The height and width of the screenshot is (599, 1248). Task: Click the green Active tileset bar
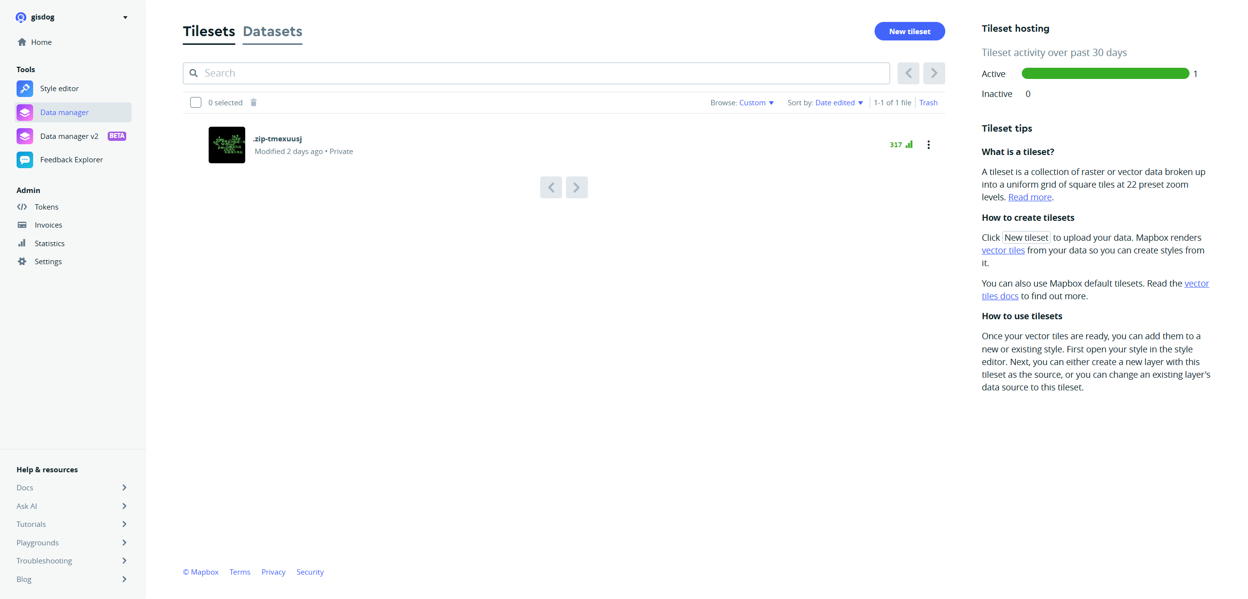pyautogui.click(x=1105, y=74)
